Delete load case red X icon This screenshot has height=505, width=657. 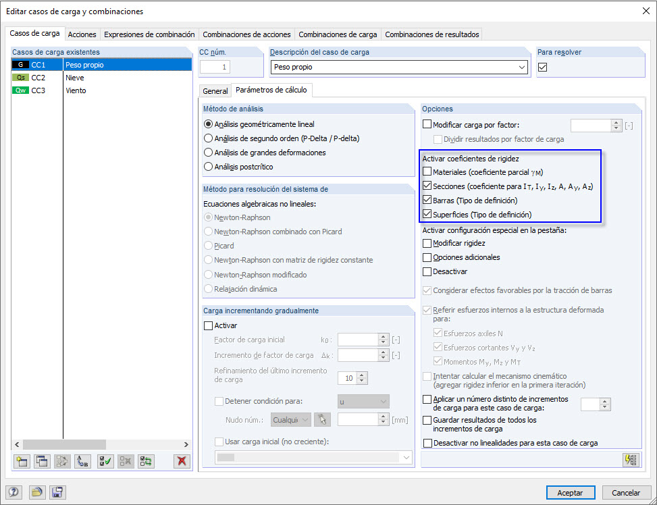182,461
